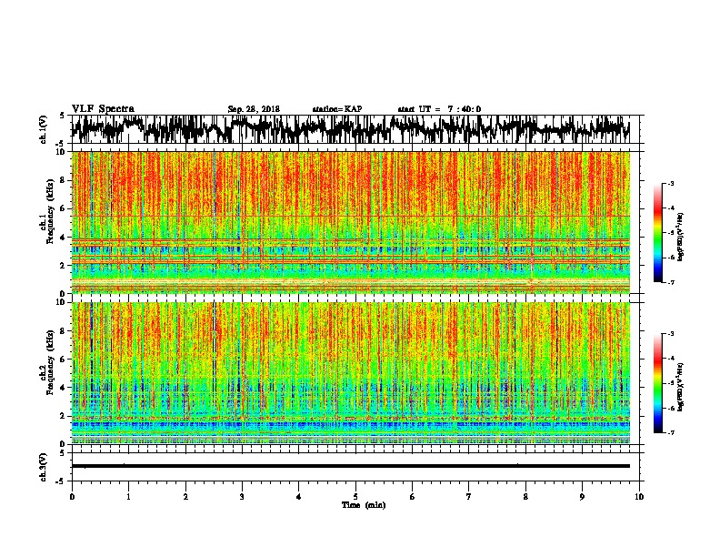Click the ch.2 spectrogram panel
720x557 pixels.
coord(350,373)
